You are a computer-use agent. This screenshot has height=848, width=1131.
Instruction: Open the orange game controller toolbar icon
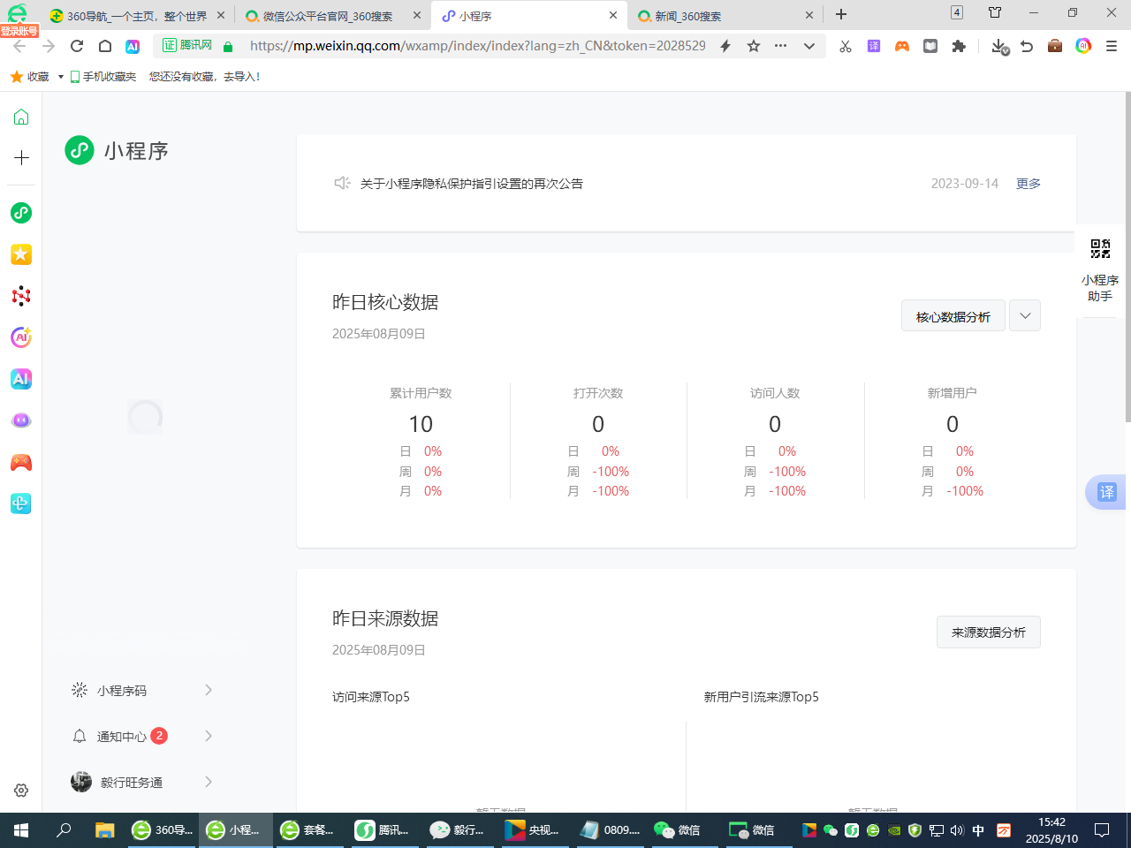tap(902, 46)
